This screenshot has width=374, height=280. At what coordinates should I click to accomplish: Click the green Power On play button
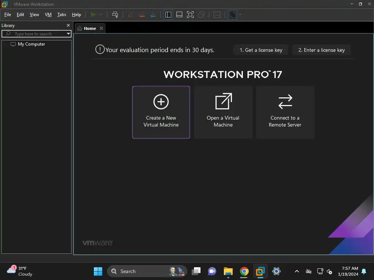(93, 15)
